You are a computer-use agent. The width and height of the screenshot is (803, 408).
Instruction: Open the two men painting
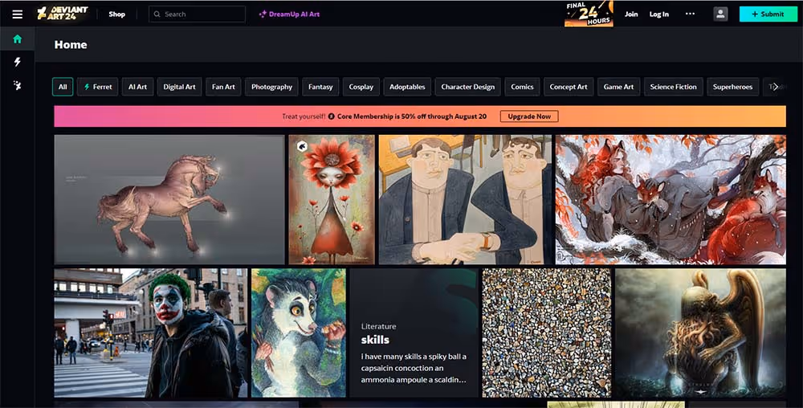click(x=465, y=200)
